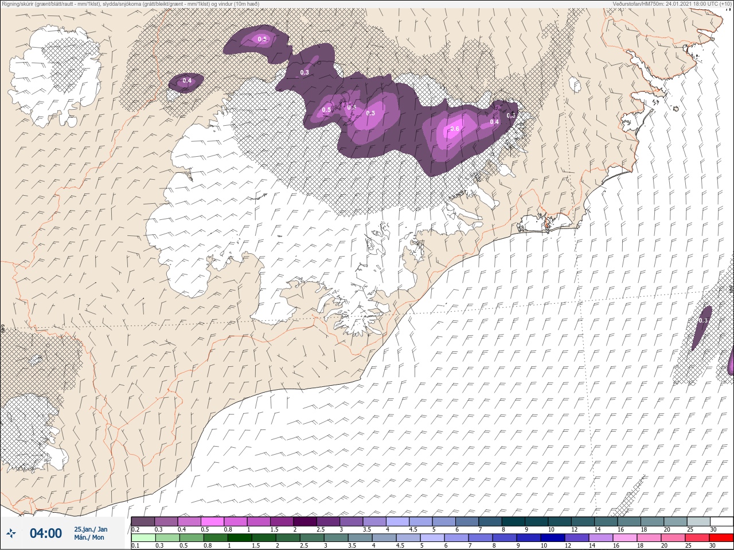The image size is (734, 550).
Task: Select bright red 30 swatch in lower legend
Action: pos(721,538)
